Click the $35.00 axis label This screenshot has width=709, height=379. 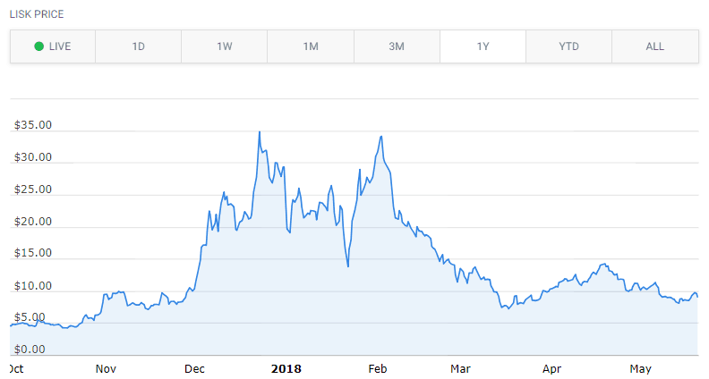coord(32,125)
